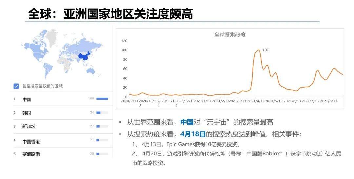354x179 pixels.
Task: Click the peak label 100 on the line chart
Action: tap(265, 50)
